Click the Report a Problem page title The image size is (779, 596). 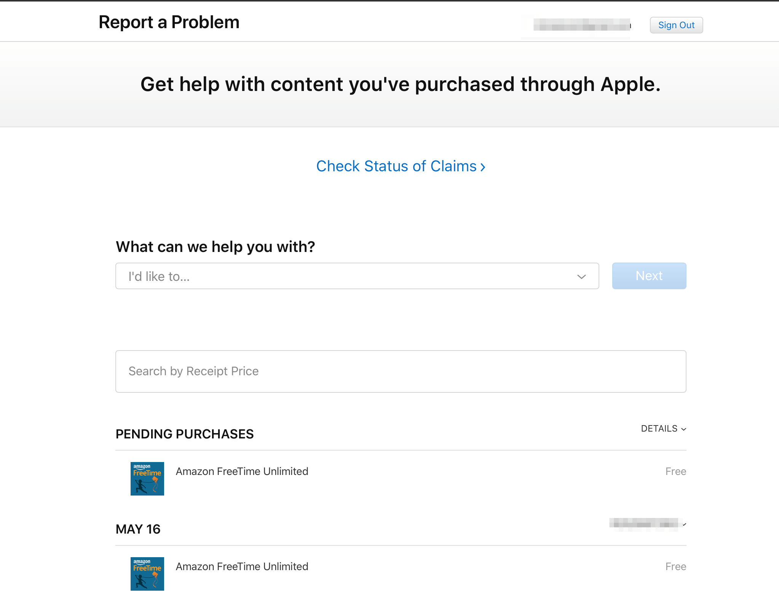169,22
